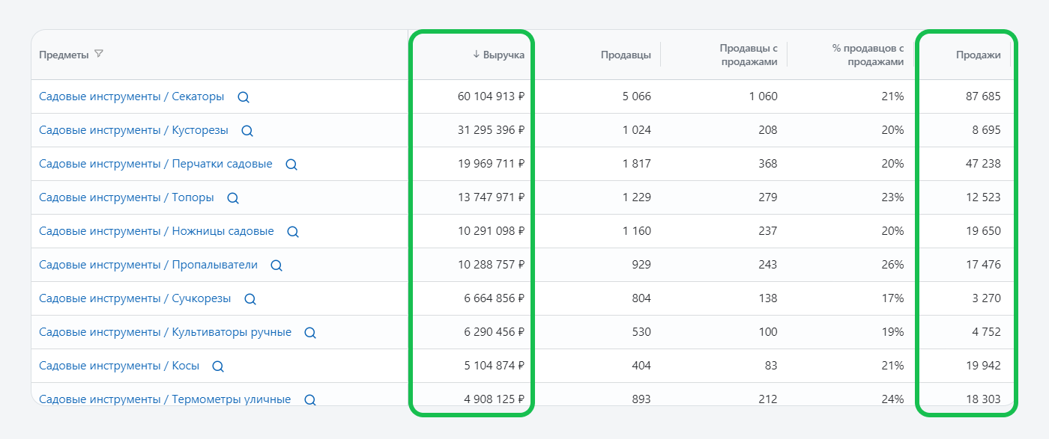This screenshot has width=1049, height=439.
Task: Click the search icon beside Косы
Action: (x=218, y=366)
